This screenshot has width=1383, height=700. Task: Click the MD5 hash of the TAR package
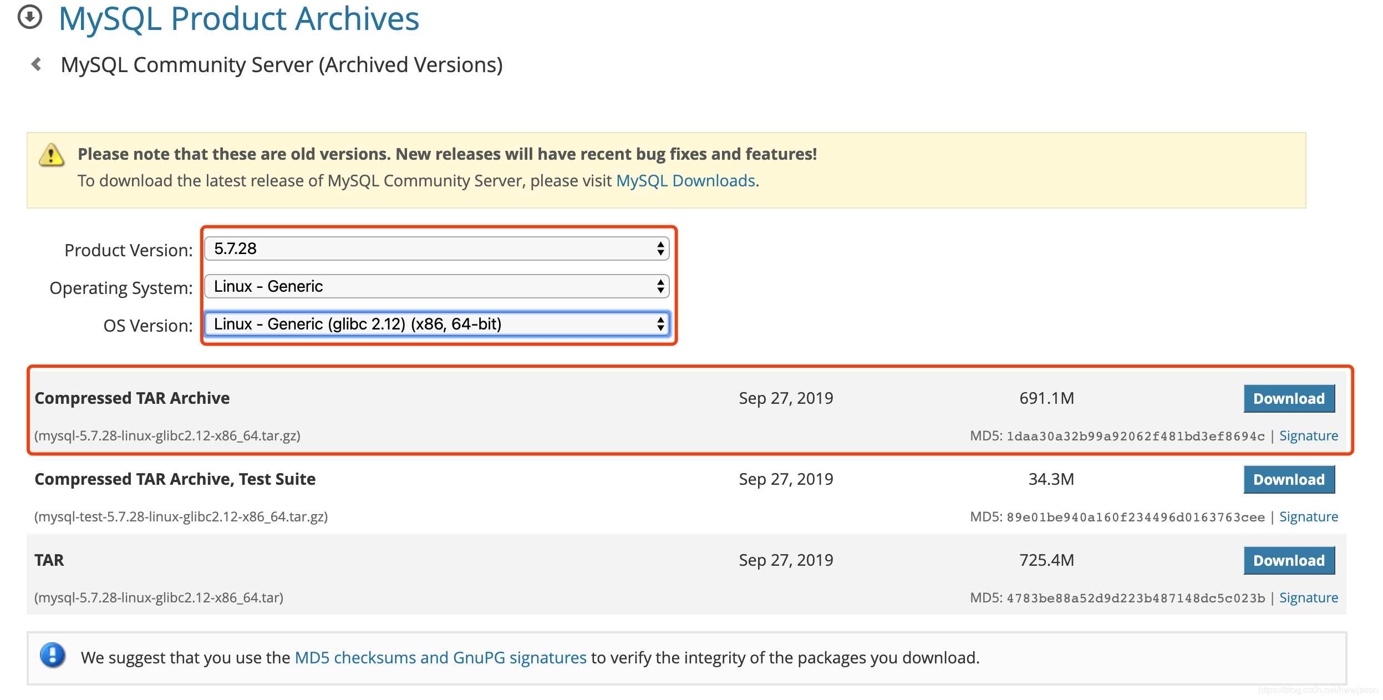click(x=1135, y=598)
